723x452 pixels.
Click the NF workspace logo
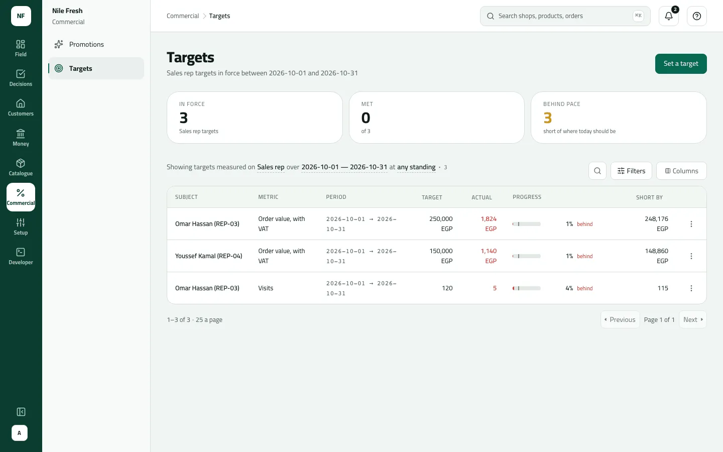pos(21,16)
